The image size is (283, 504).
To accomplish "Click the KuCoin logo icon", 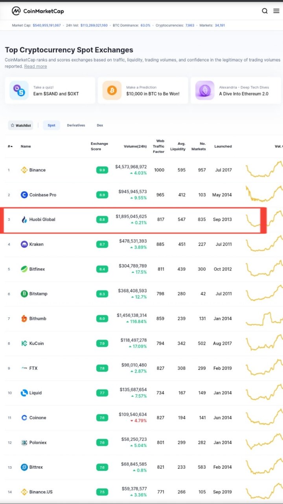I will pos(24,343).
